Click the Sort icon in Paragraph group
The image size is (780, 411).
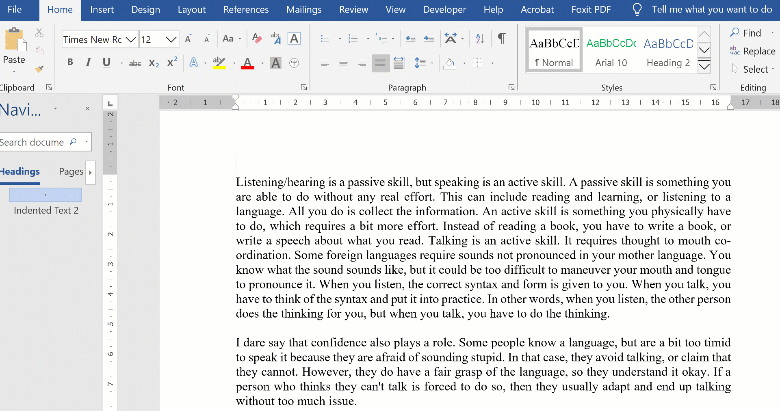point(479,39)
